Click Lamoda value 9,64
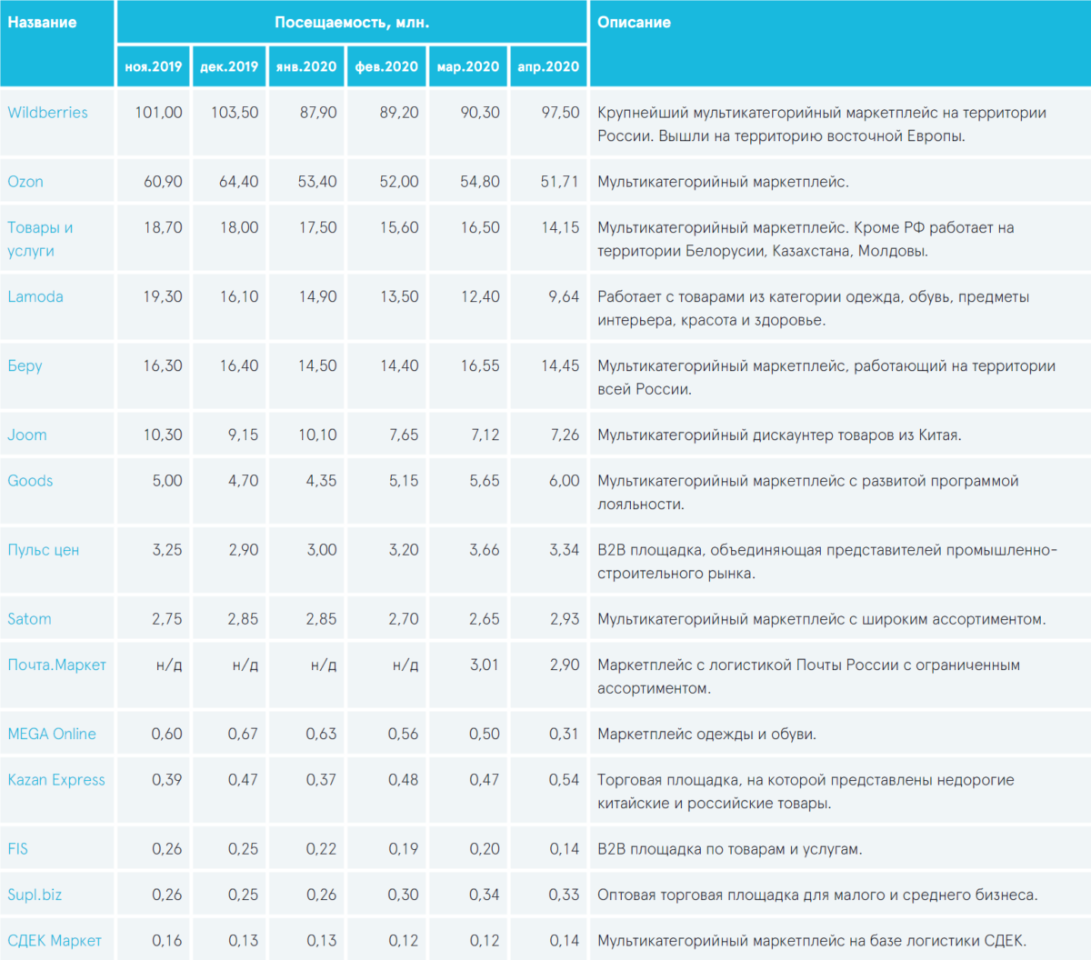 564,296
